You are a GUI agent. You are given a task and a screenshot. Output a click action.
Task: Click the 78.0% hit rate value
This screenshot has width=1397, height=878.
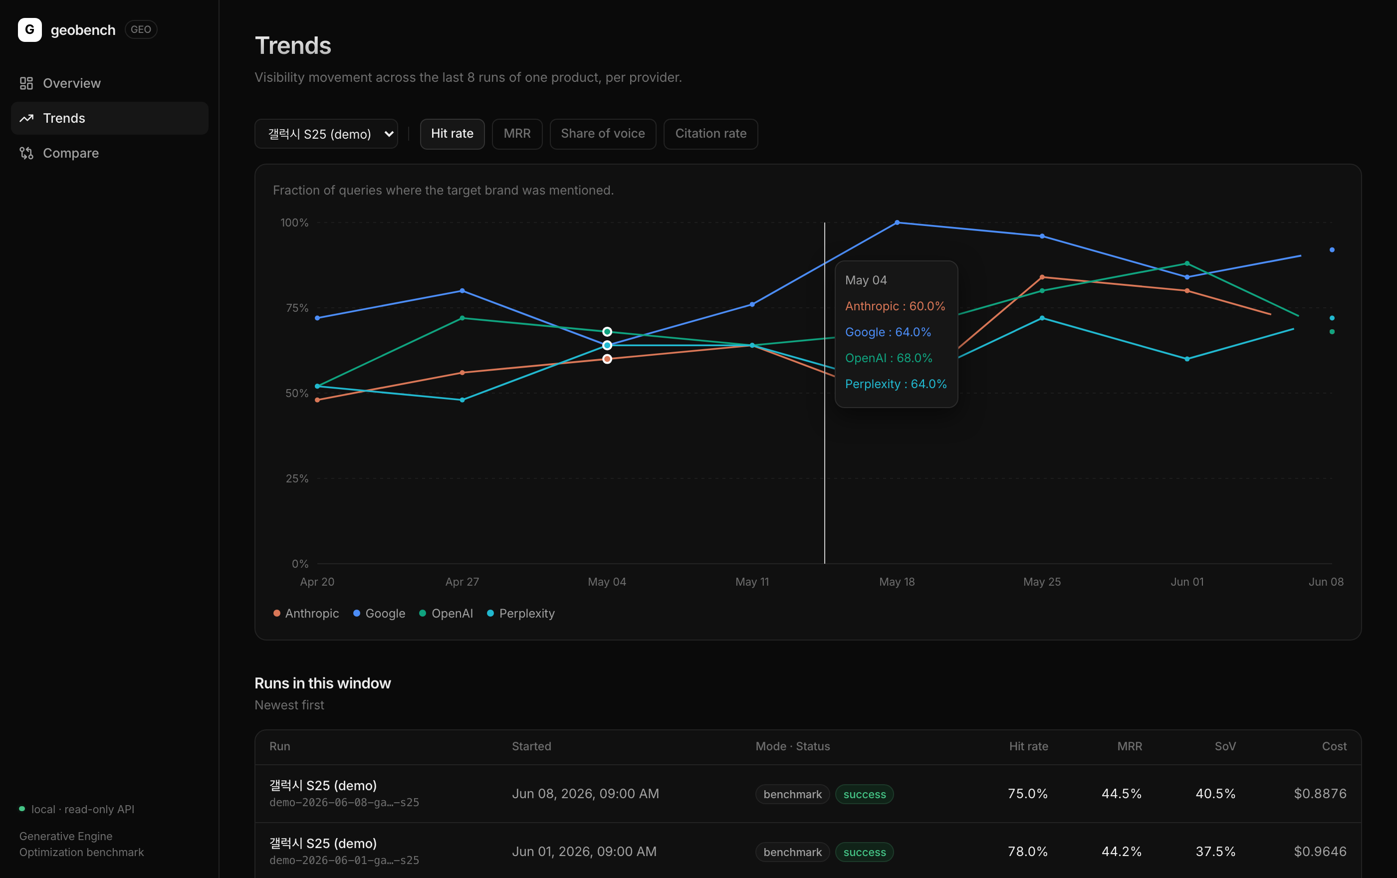1027,852
